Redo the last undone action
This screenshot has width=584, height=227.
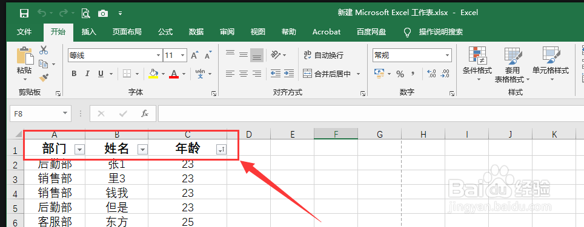(64, 13)
